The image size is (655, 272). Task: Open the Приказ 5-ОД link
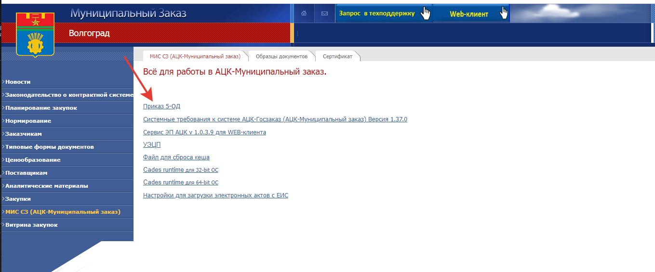tap(161, 106)
